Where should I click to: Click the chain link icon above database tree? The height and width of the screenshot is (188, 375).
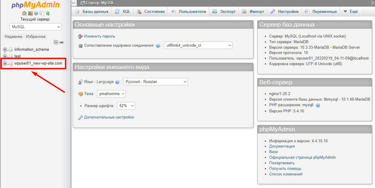(x=62, y=42)
